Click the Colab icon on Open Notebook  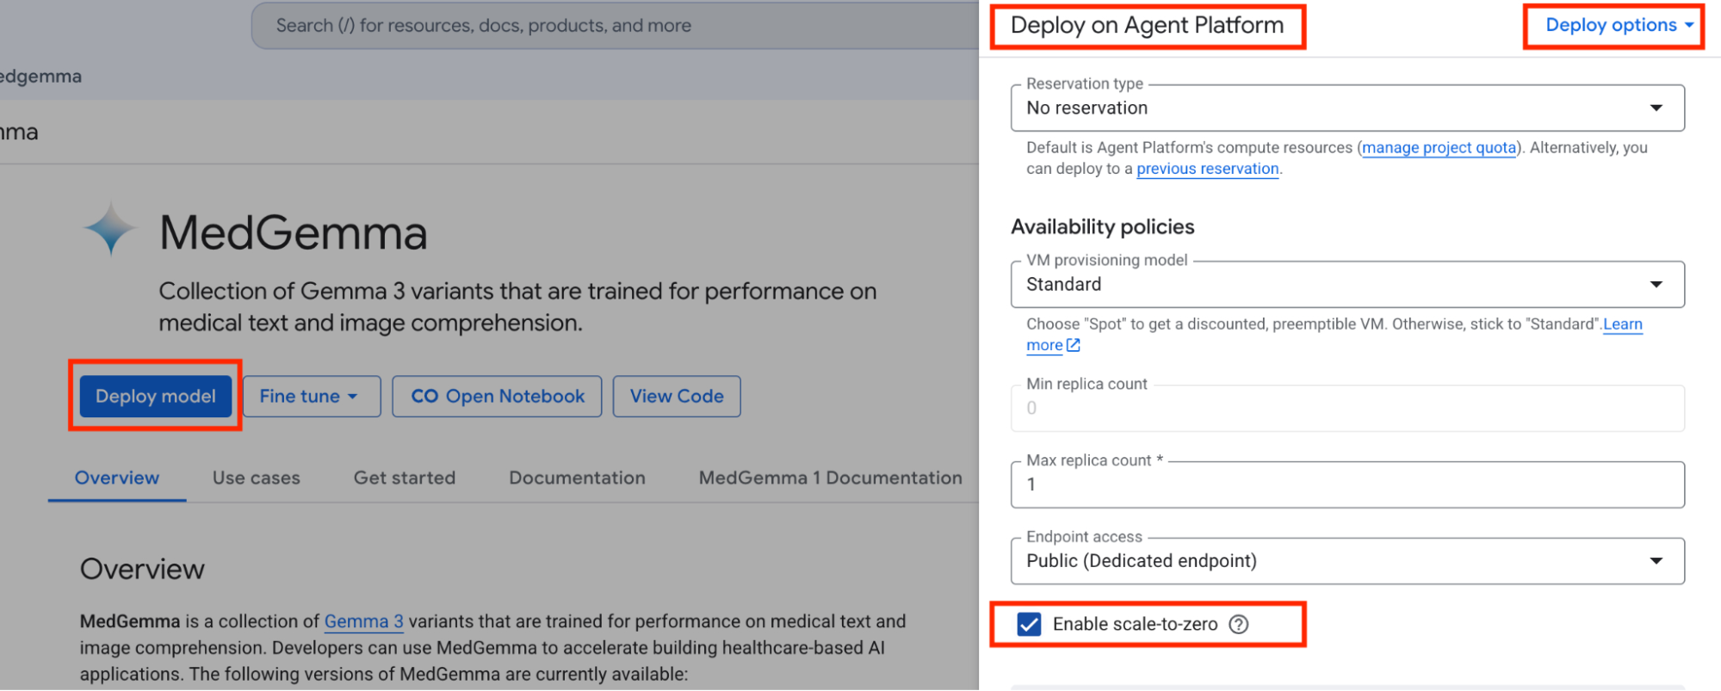(x=424, y=397)
